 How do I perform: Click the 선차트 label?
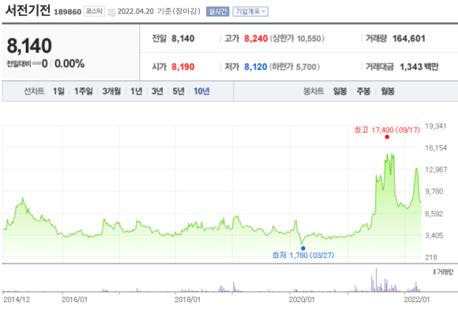[34, 92]
